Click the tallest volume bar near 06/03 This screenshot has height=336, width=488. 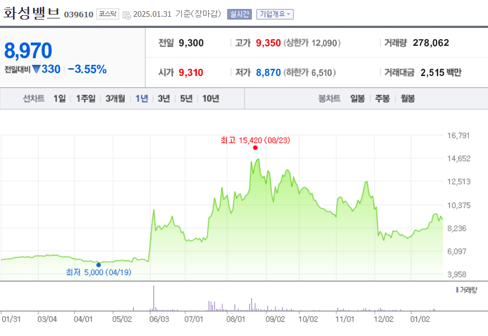click(x=153, y=298)
